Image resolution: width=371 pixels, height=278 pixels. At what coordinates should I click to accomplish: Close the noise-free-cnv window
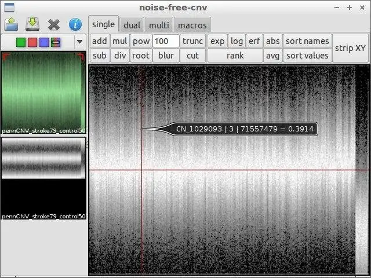(x=362, y=8)
